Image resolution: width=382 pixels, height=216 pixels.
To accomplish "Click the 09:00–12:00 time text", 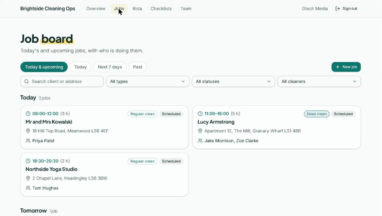I will click(x=45, y=113).
